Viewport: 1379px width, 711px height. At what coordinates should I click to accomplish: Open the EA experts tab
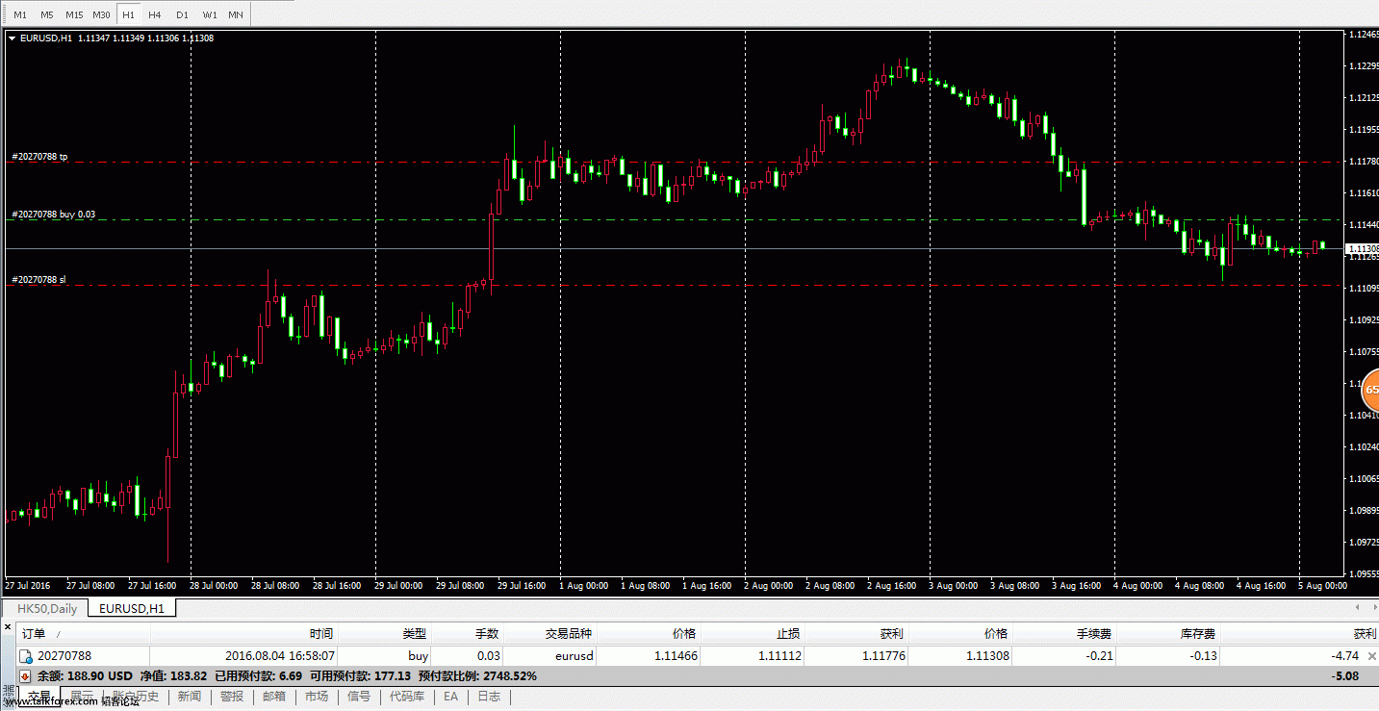coord(450,696)
